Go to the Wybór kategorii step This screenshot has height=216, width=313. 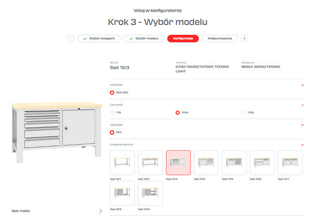tap(99, 39)
